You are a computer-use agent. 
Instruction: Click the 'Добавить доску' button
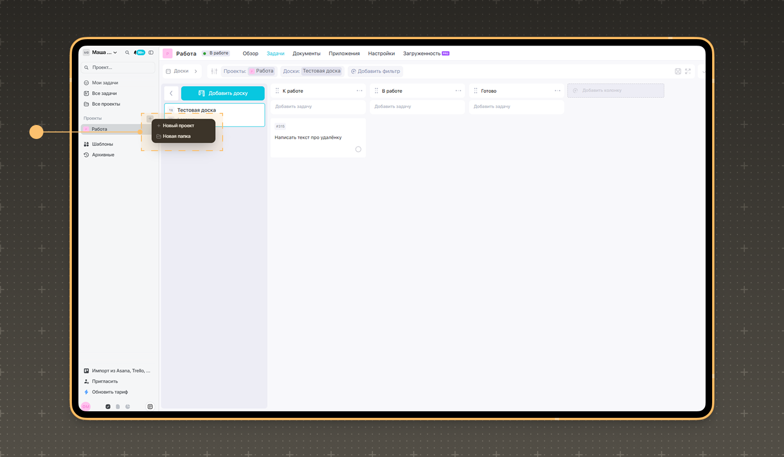pyautogui.click(x=223, y=93)
